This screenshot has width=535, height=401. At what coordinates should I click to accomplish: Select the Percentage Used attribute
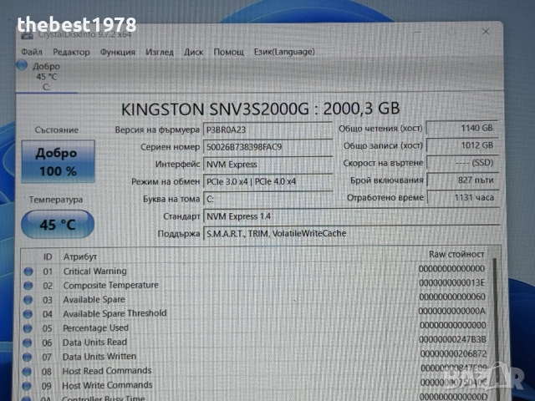[x=256, y=327]
